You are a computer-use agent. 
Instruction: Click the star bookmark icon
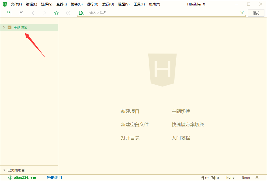pyautogui.click(x=56, y=13)
